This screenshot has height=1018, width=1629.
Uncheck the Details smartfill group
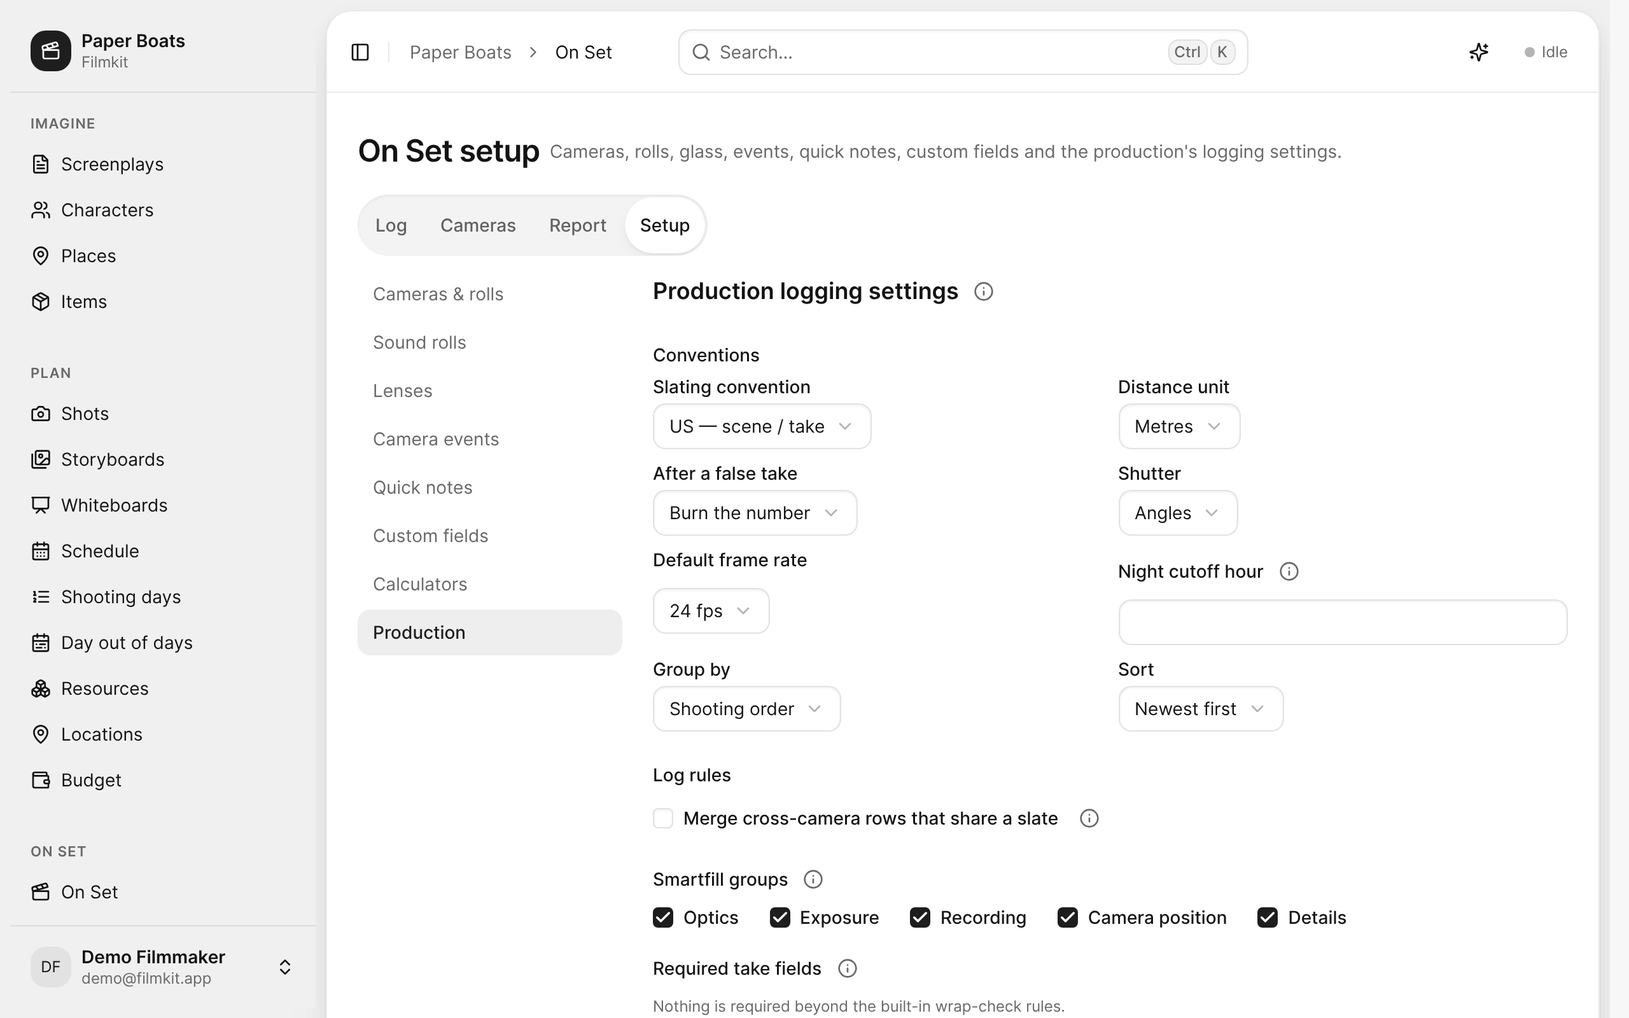[1267, 917]
